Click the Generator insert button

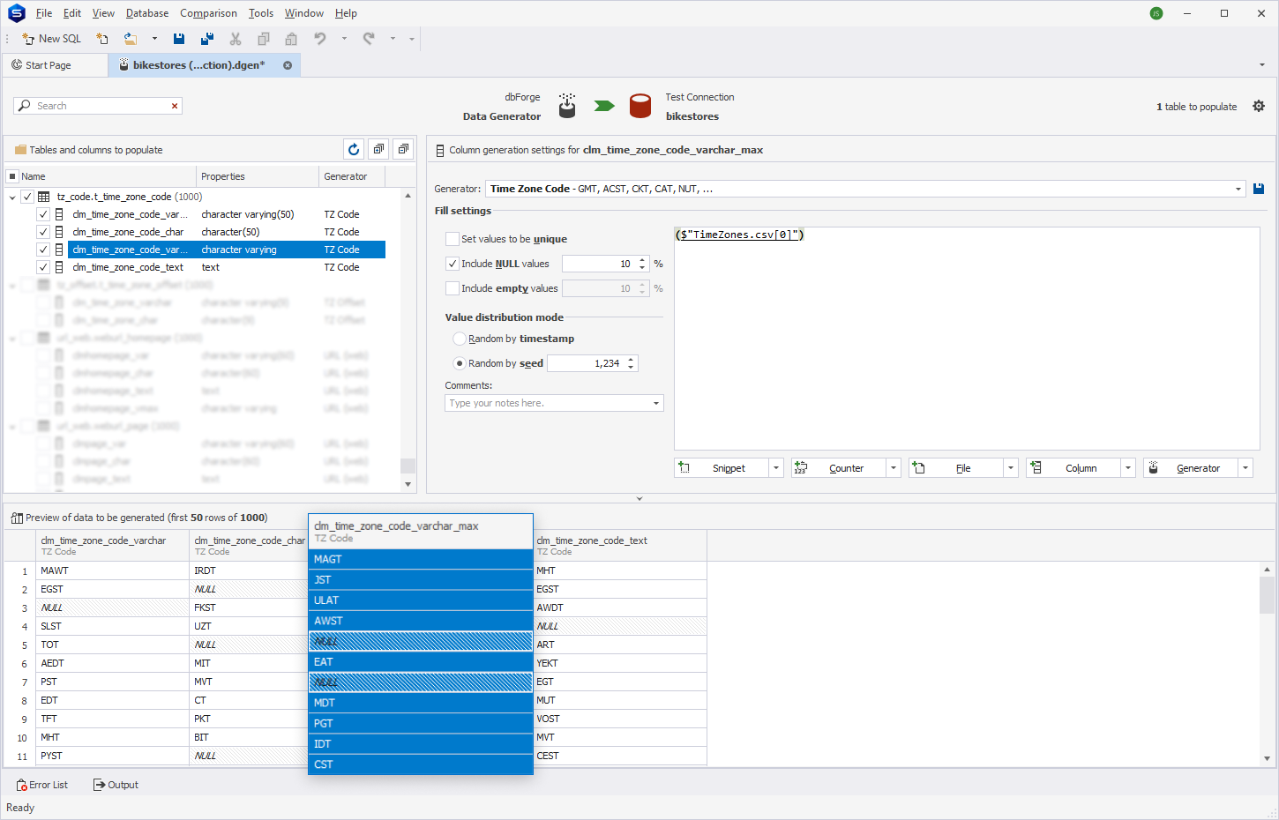(x=1192, y=468)
